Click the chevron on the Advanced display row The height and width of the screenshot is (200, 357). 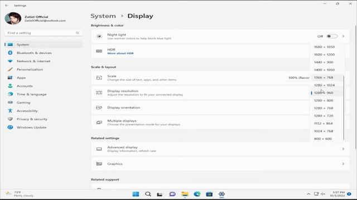[343, 149]
